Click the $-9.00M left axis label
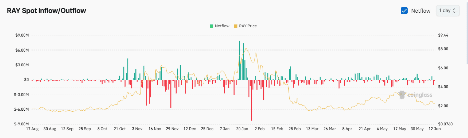Image resolution: width=468 pixels, height=138 pixels. 21,124
